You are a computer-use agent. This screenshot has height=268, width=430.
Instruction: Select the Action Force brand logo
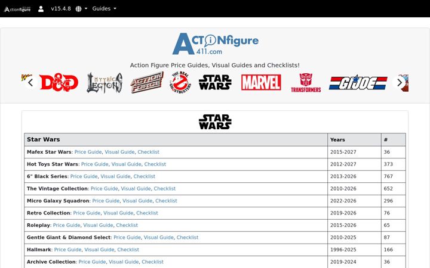point(147,83)
